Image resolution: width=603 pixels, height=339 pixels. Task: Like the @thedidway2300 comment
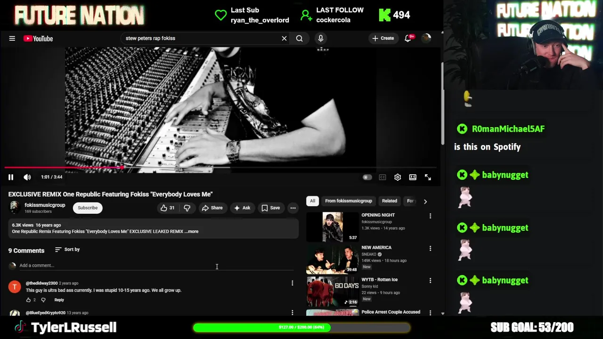click(28, 300)
